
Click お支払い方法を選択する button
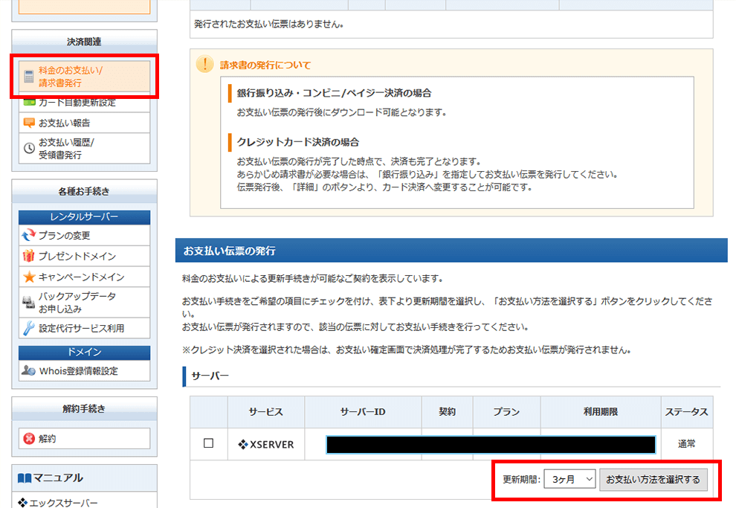653,479
